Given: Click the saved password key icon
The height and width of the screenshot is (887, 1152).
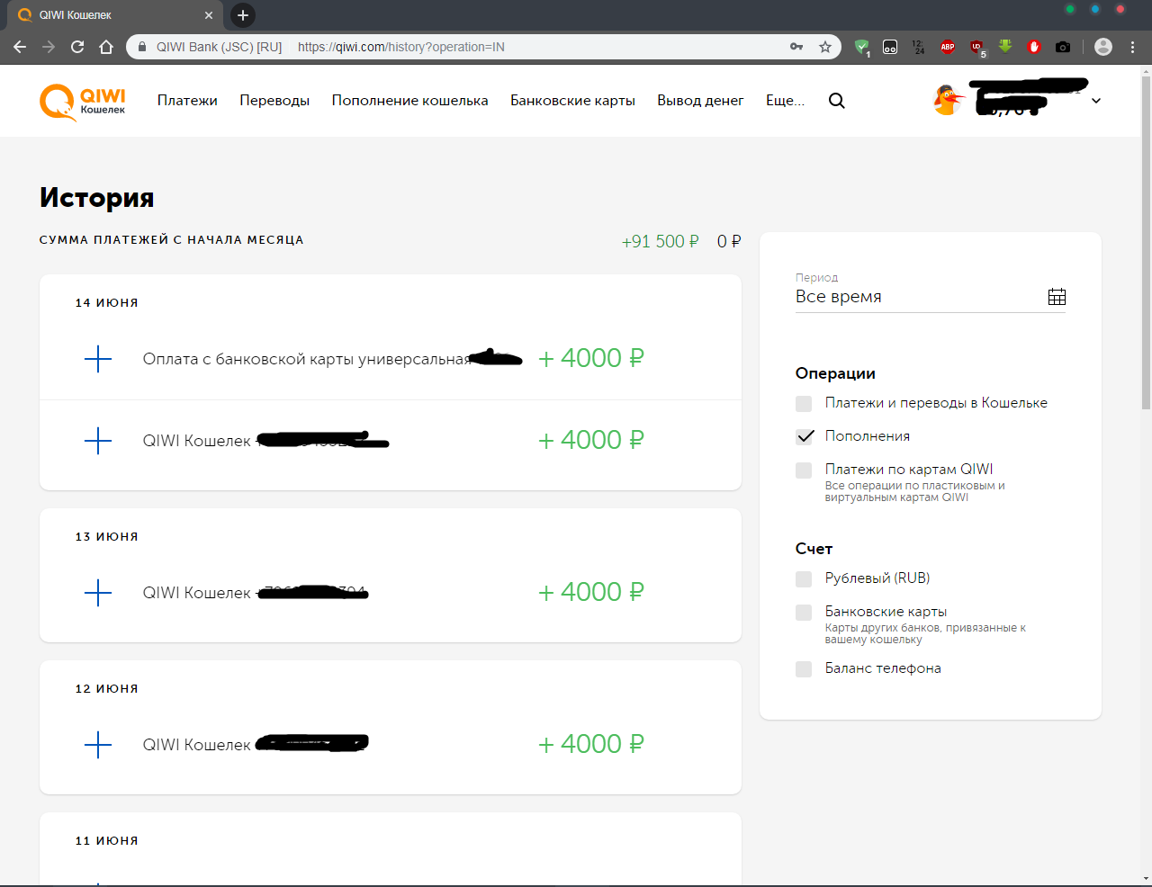Looking at the screenshot, I should (796, 47).
